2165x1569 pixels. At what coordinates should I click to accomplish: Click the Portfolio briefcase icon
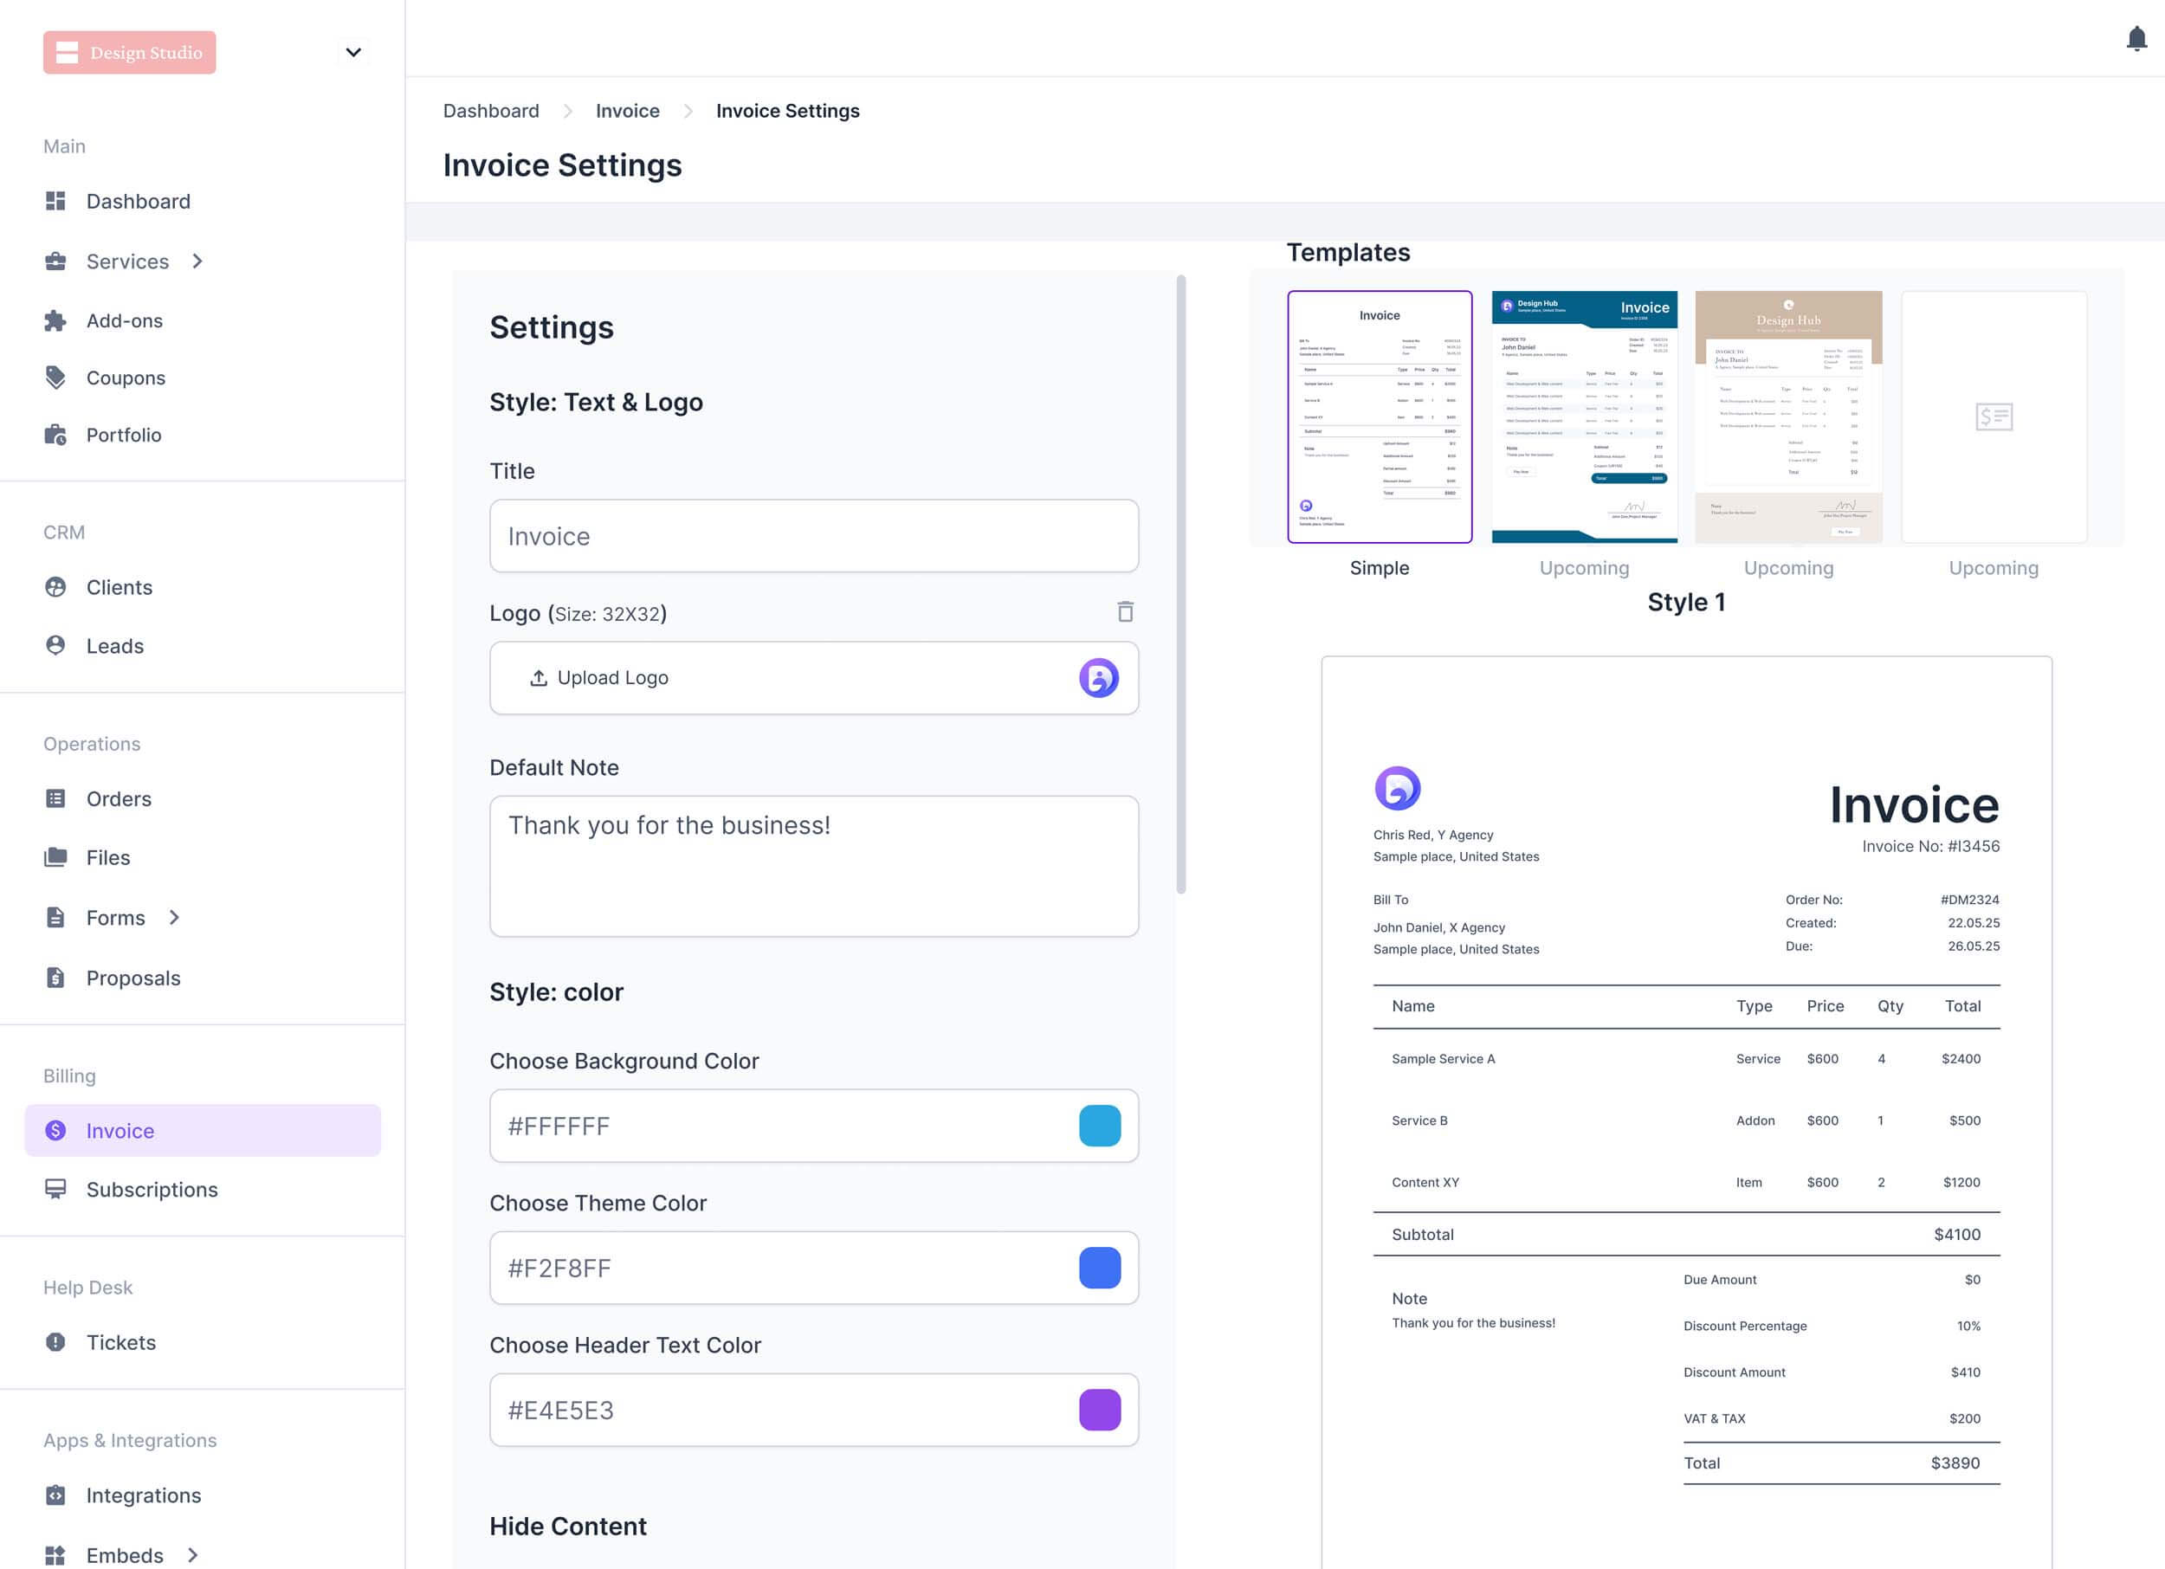(x=55, y=434)
